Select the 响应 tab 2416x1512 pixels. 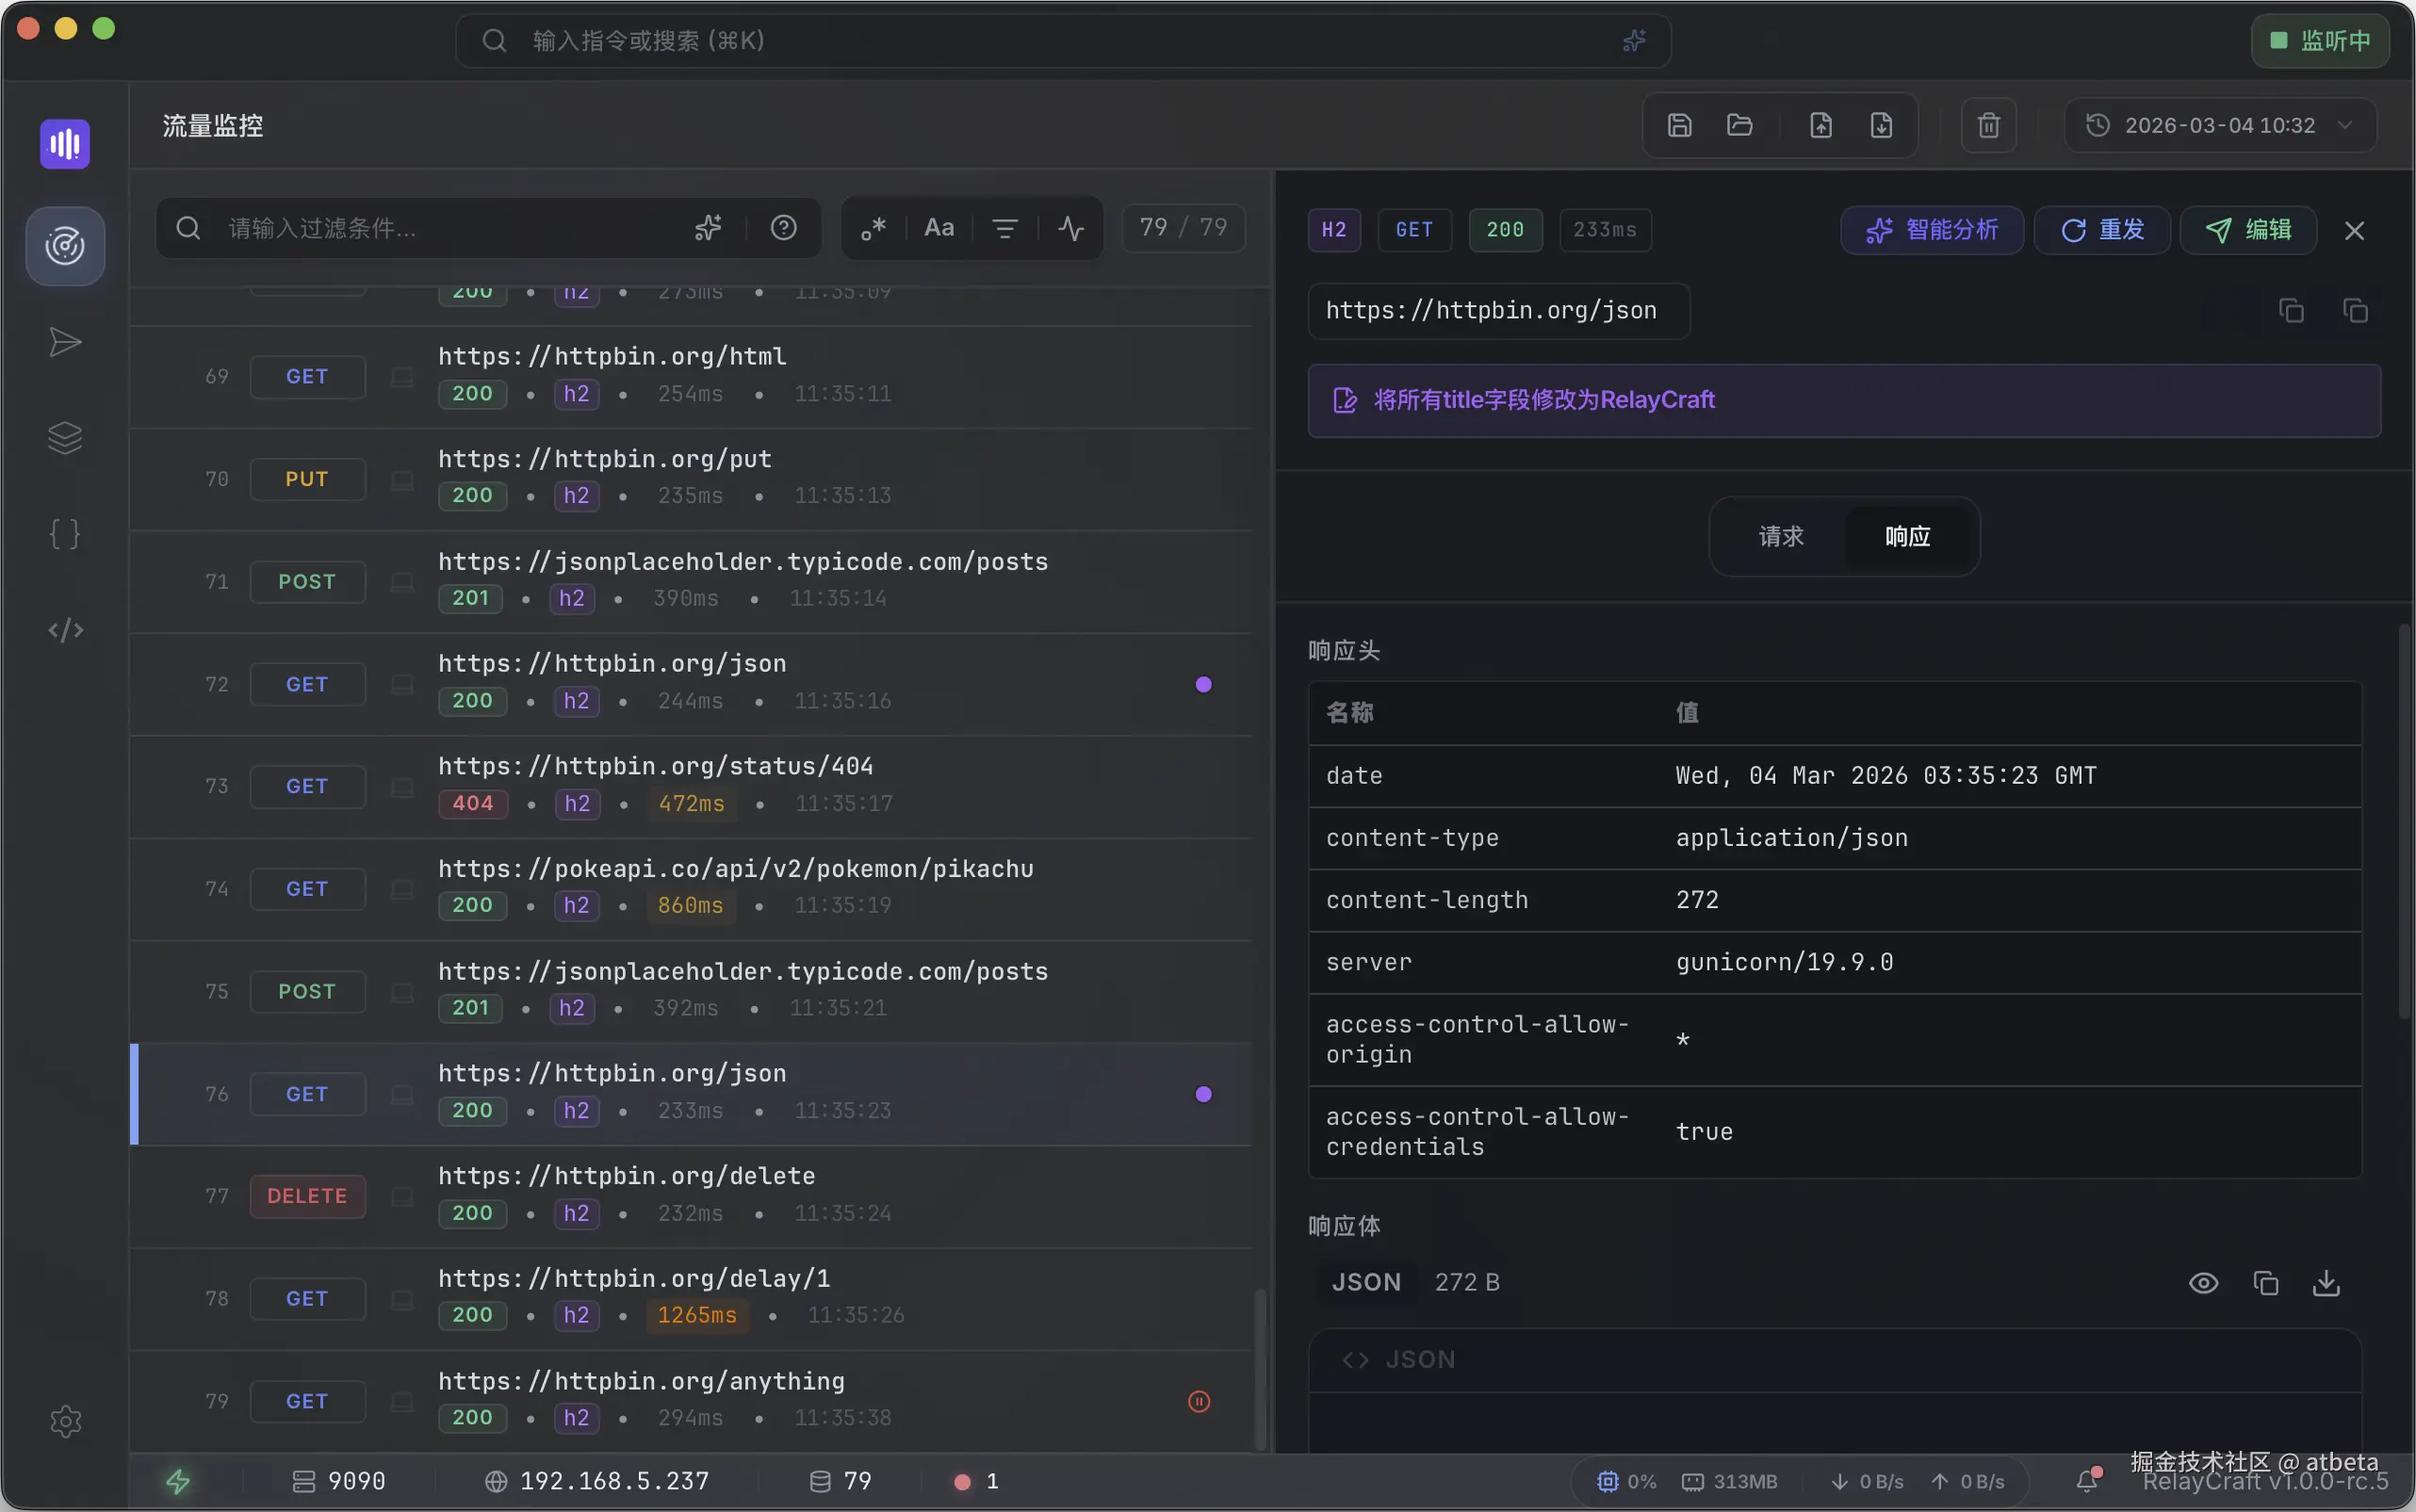tap(1906, 537)
